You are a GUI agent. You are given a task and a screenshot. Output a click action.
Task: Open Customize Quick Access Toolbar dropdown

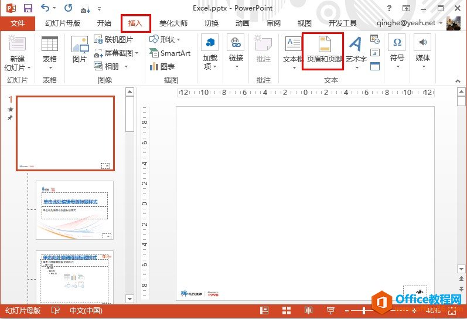(x=99, y=9)
